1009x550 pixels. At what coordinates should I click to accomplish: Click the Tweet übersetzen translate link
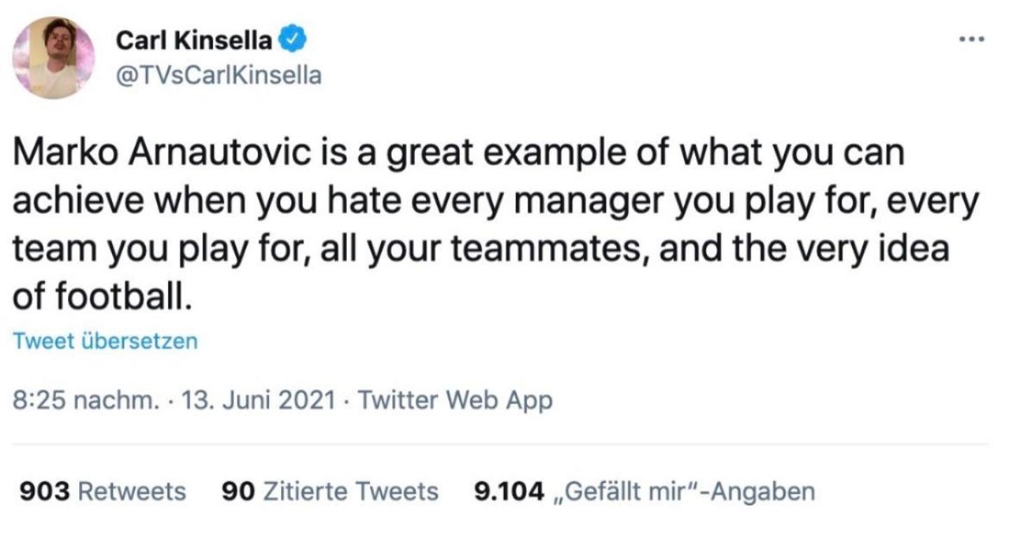(105, 341)
